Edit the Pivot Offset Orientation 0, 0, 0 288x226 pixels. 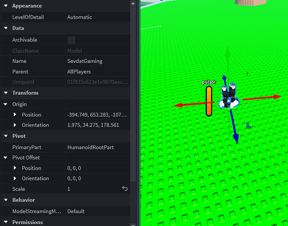click(97, 179)
